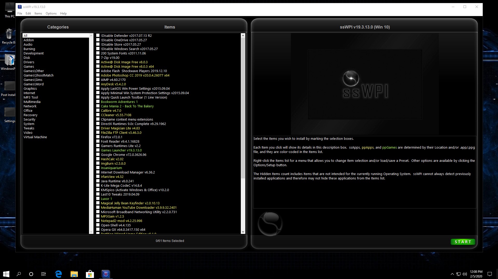Click the taskbar clock and date
Viewport: 498px width, 279px height.
coord(476,274)
